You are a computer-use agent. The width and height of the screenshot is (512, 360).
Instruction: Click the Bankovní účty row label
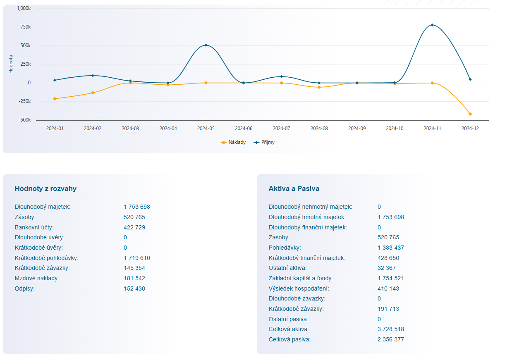[x=34, y=227]
